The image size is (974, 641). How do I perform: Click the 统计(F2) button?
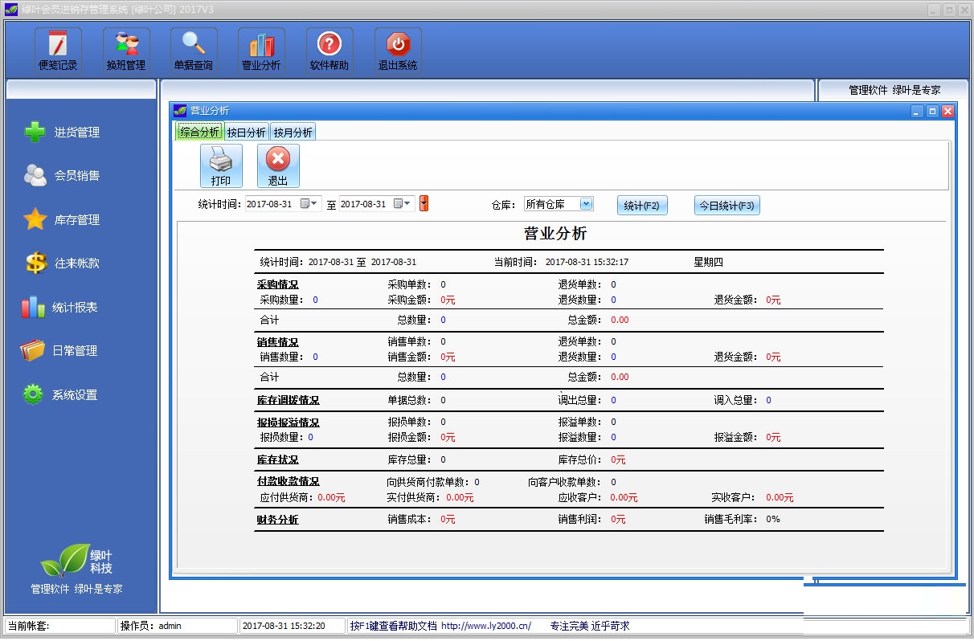click(642, 206)
